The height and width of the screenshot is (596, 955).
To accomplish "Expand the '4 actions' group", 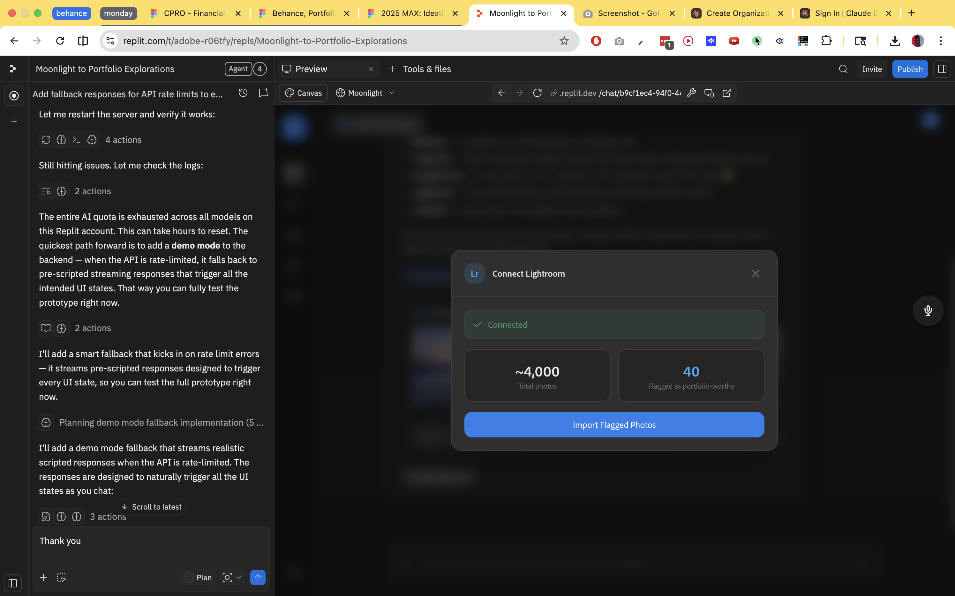I will pos(90,140).
